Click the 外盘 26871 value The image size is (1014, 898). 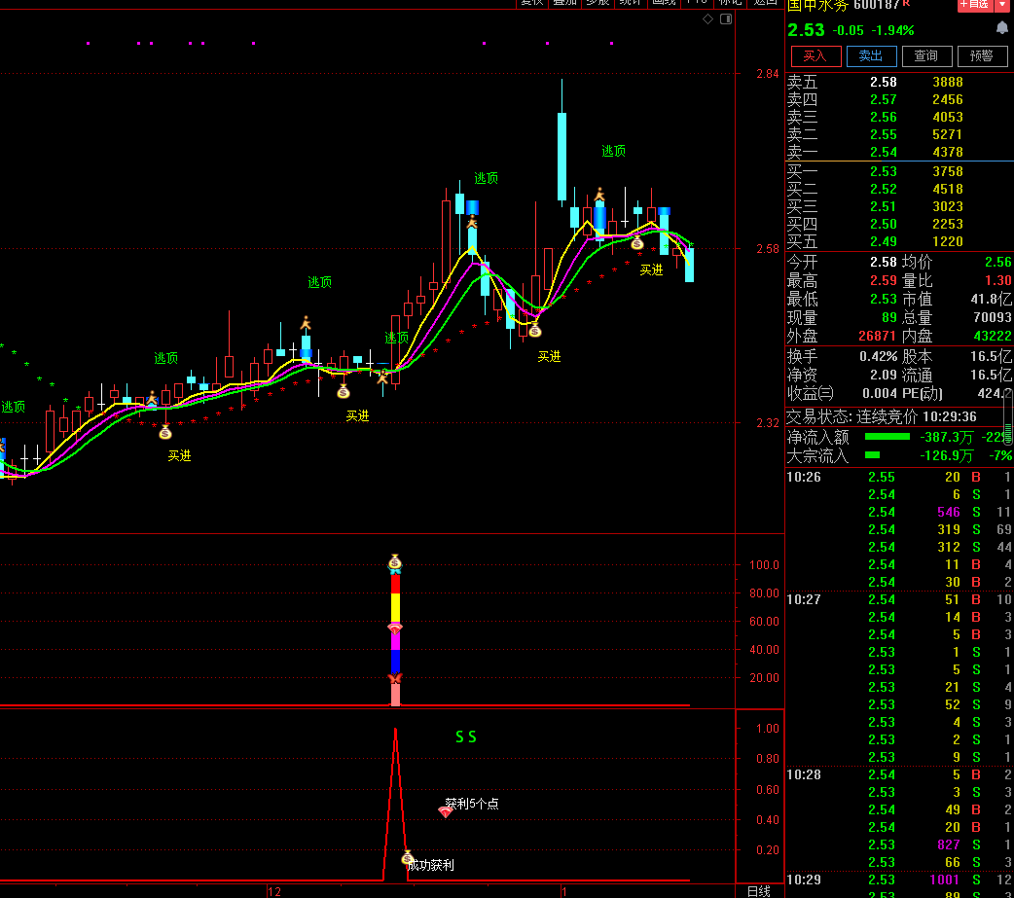(x=878, y=337)
